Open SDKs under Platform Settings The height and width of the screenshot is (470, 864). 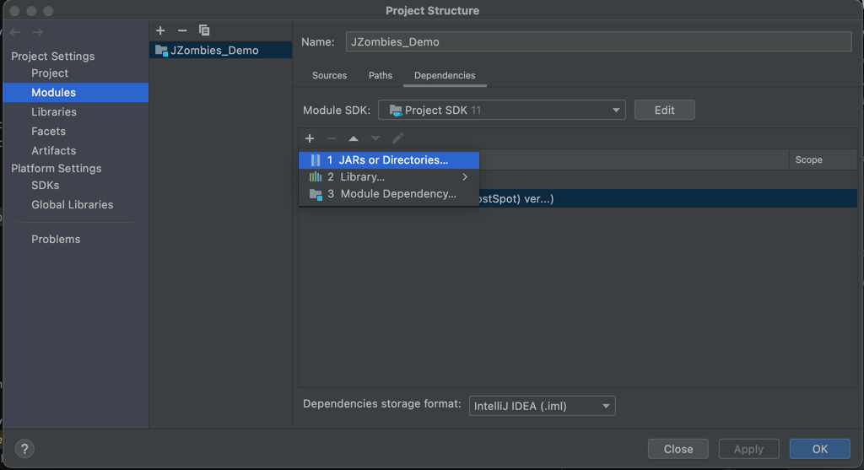click(x=46, y=186)
